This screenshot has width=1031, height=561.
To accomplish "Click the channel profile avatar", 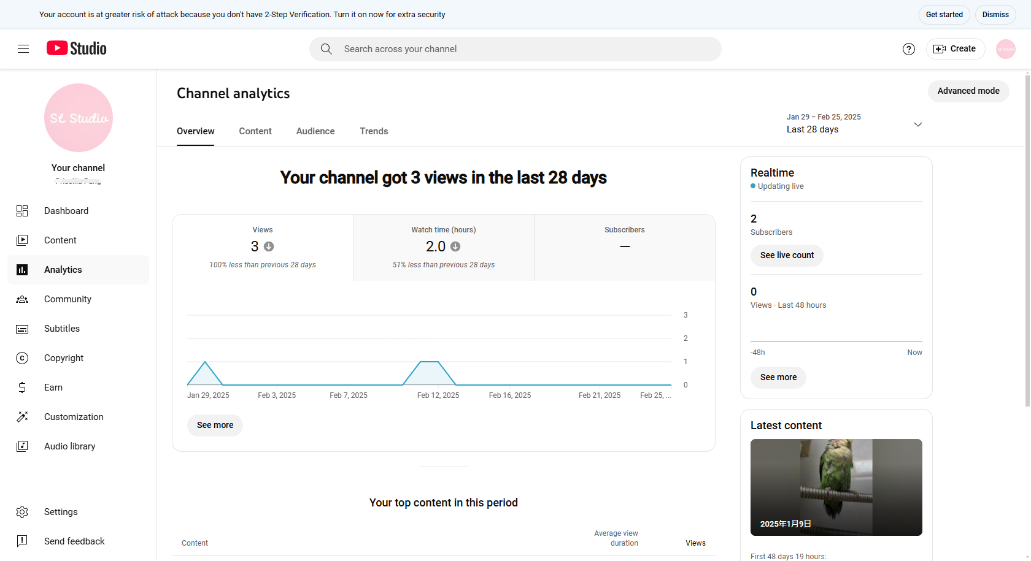I will [x=1005, y=48].
